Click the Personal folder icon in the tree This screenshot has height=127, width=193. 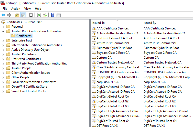point(8,27)
